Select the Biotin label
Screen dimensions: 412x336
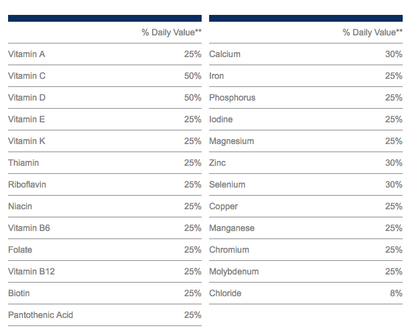[x=19, y=293]
